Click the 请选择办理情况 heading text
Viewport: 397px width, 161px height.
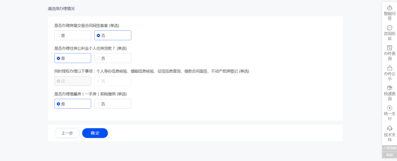pos(61,8)
